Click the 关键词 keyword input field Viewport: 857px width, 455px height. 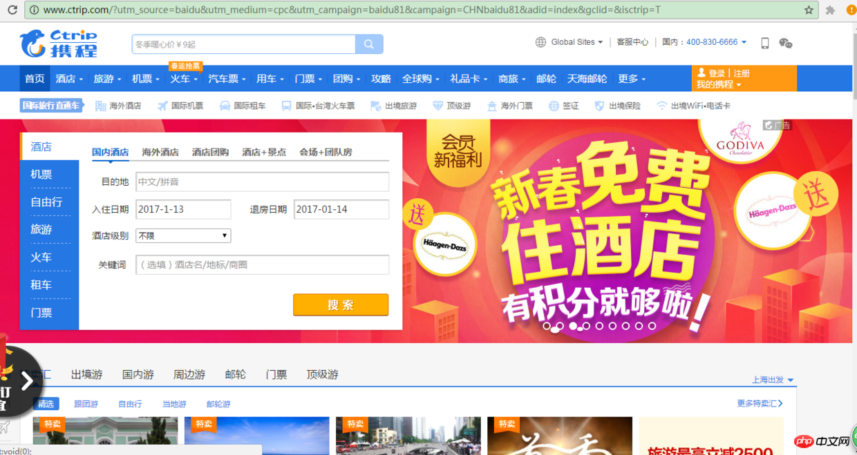point(263,264)
